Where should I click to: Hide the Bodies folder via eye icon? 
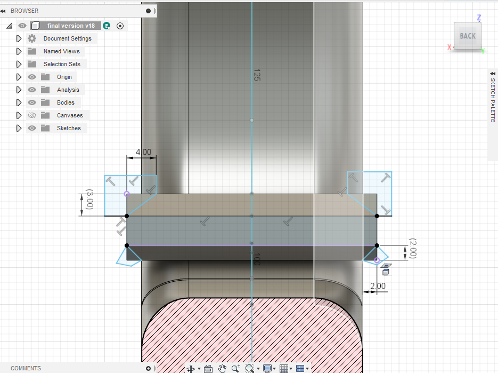point(32,102)
